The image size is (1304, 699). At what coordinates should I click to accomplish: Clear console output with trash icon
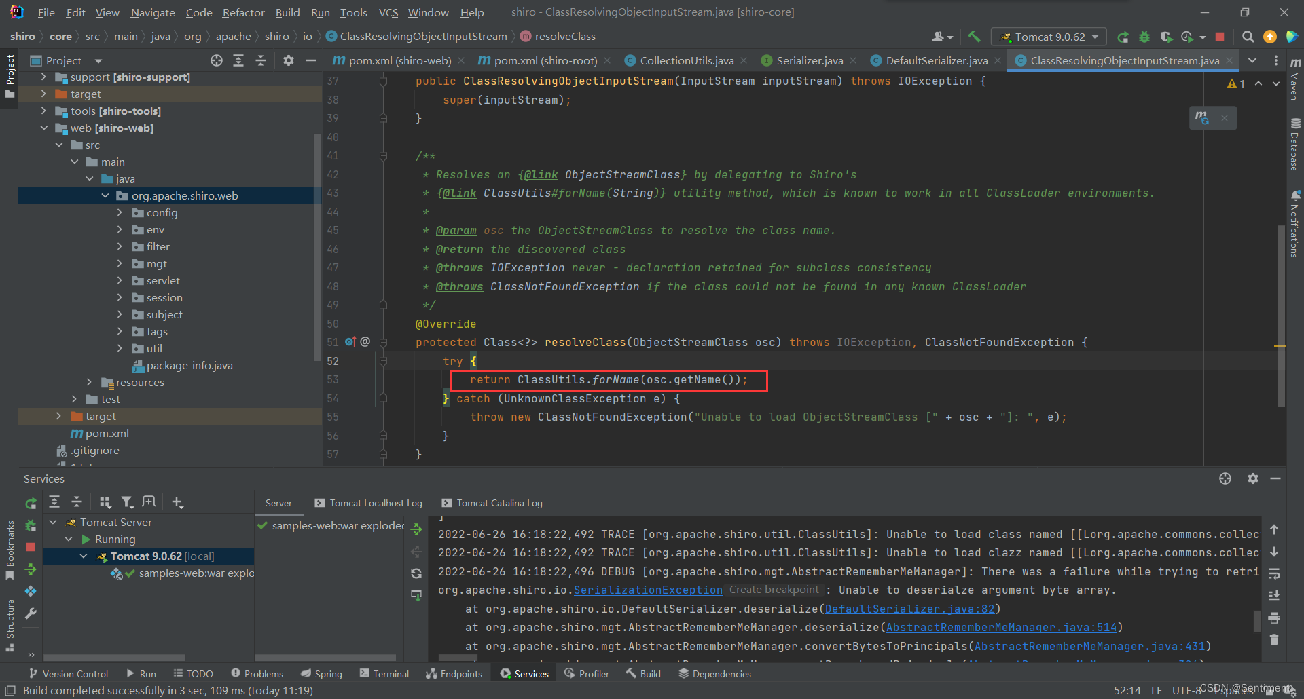click(1274, 639)
